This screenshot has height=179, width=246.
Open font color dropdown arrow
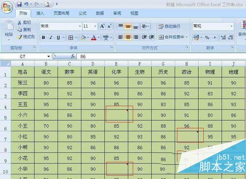[x=99, y=38]
